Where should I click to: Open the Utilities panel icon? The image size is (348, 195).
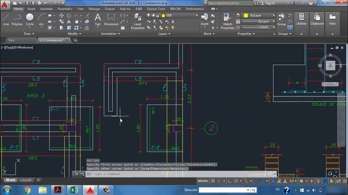click(x=301, y=19)
